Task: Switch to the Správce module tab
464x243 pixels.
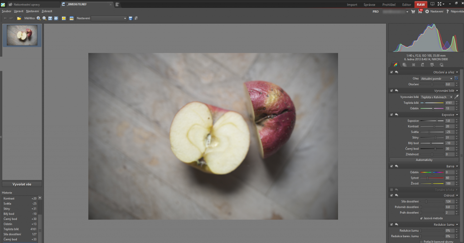Action: tap(369, 5)
